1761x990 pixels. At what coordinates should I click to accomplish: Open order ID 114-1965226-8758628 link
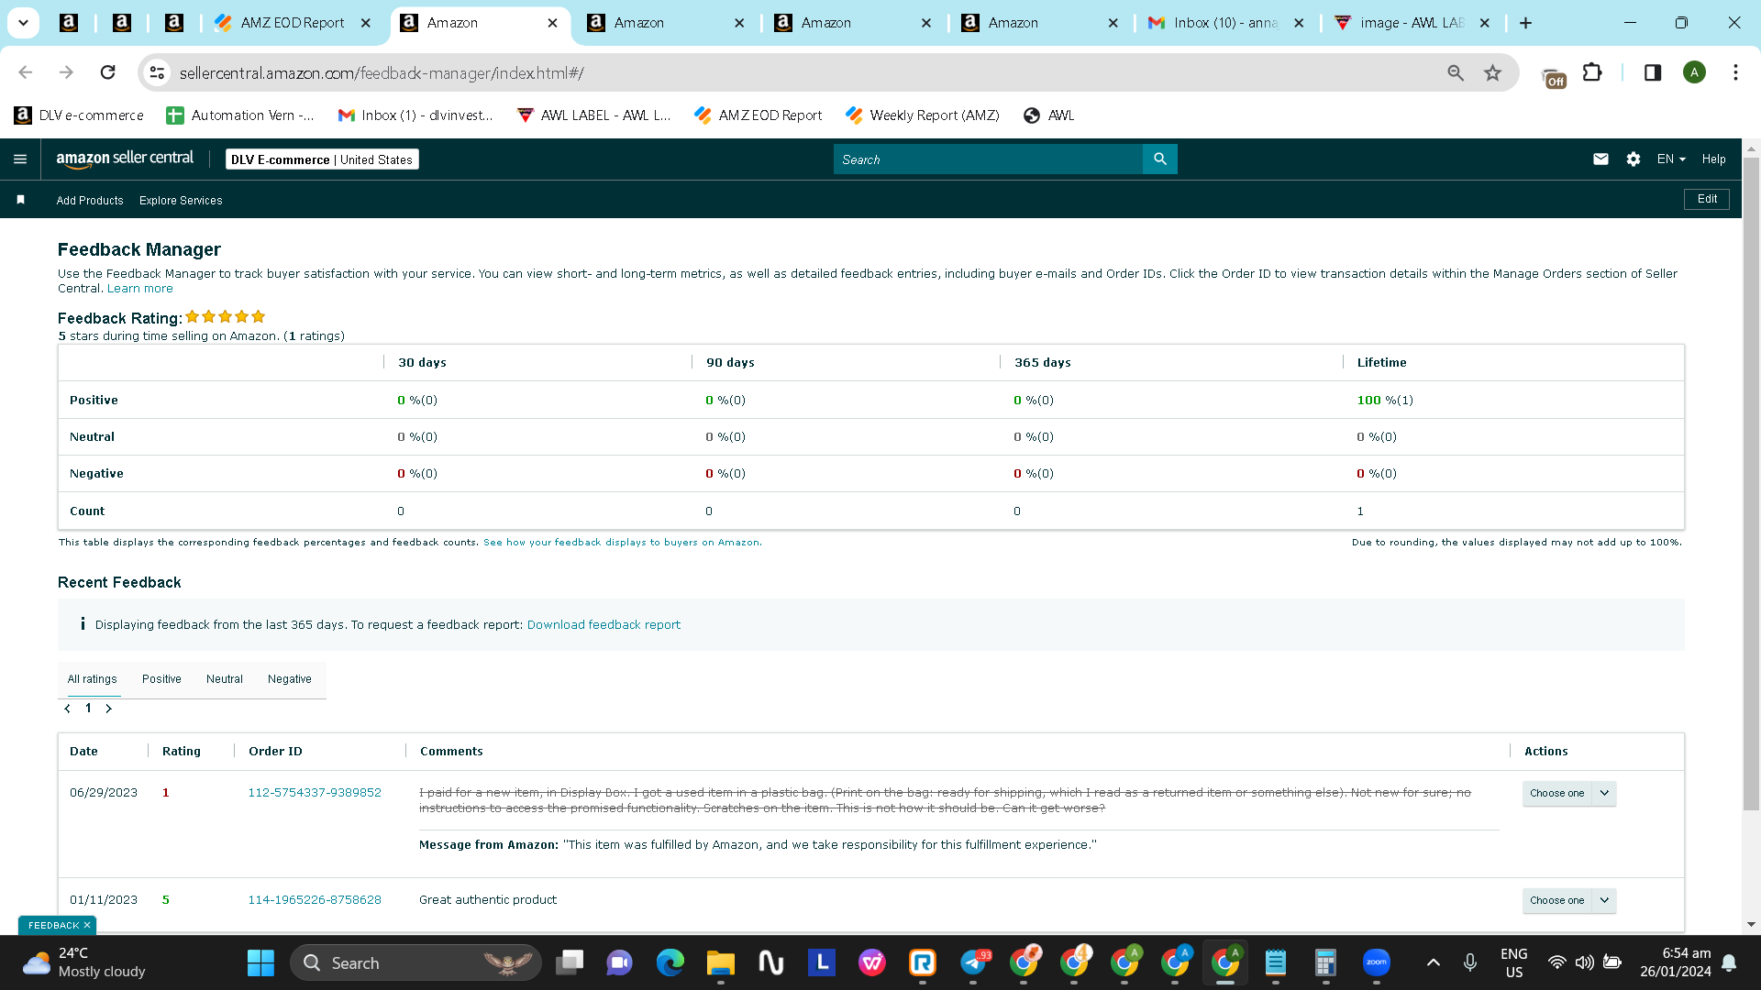(315, 900)
